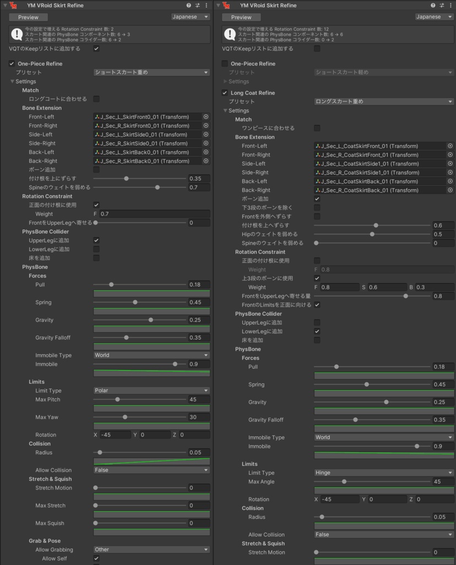Disable One-Piece Refine in left panel
Viewport: 456px width, 565px height.
[x=12, y=63]
